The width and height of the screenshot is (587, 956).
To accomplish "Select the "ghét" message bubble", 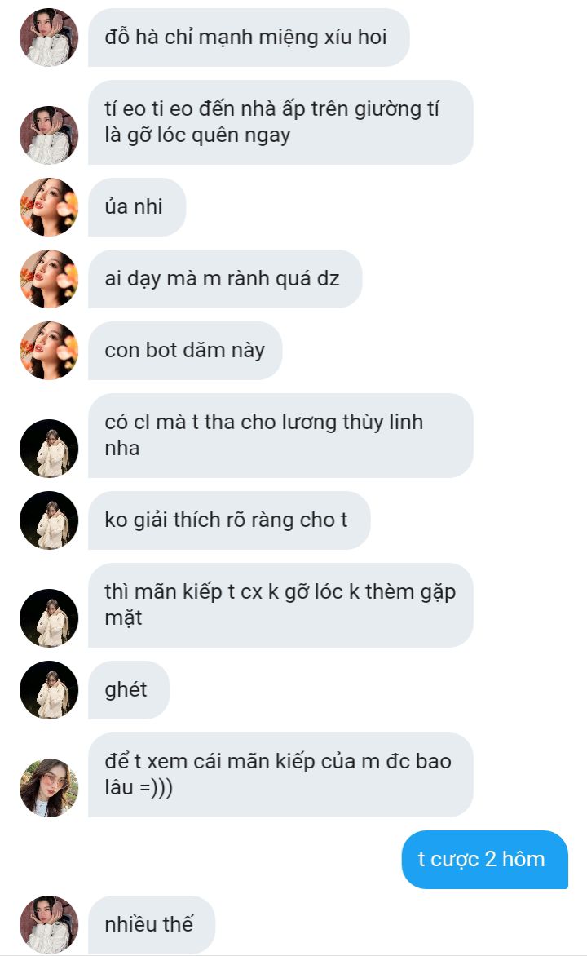I will coord(129,690).
